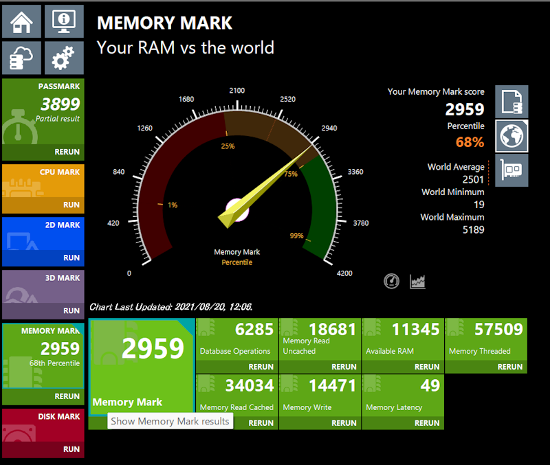The width and height of the screenshot is (550, 465).
Task: Click the document report icon beside score
Action: [511, 102]
